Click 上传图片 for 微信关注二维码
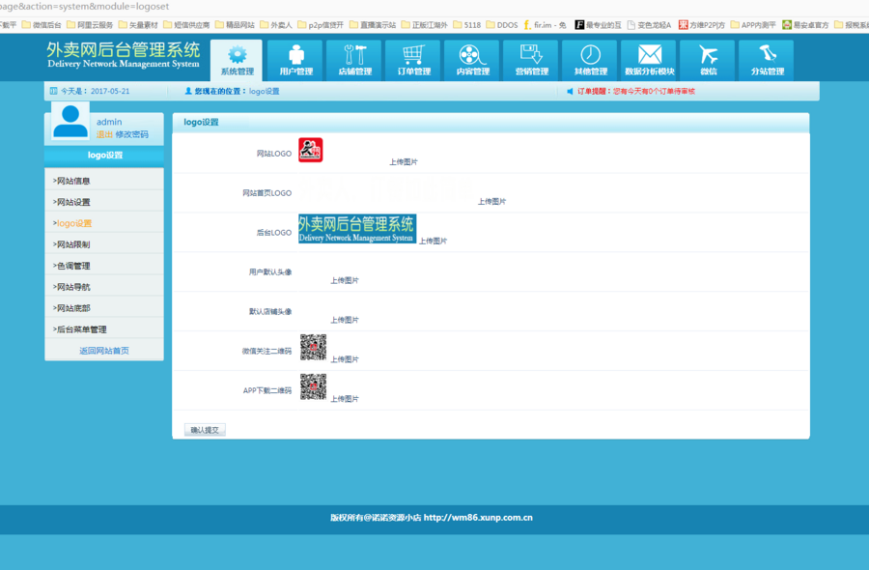 click(x=345, y=359)
